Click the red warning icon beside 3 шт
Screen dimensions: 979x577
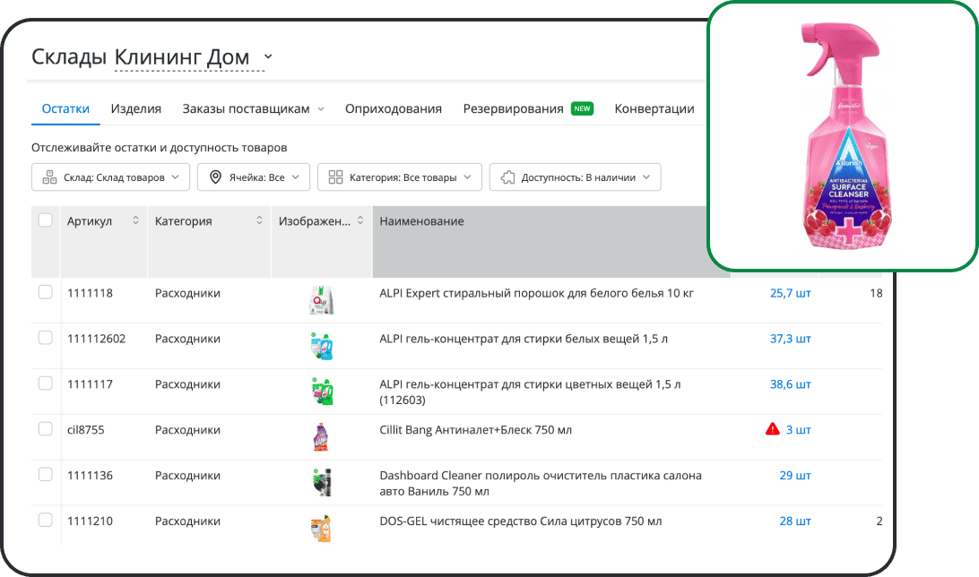click(x=772, y=430)
